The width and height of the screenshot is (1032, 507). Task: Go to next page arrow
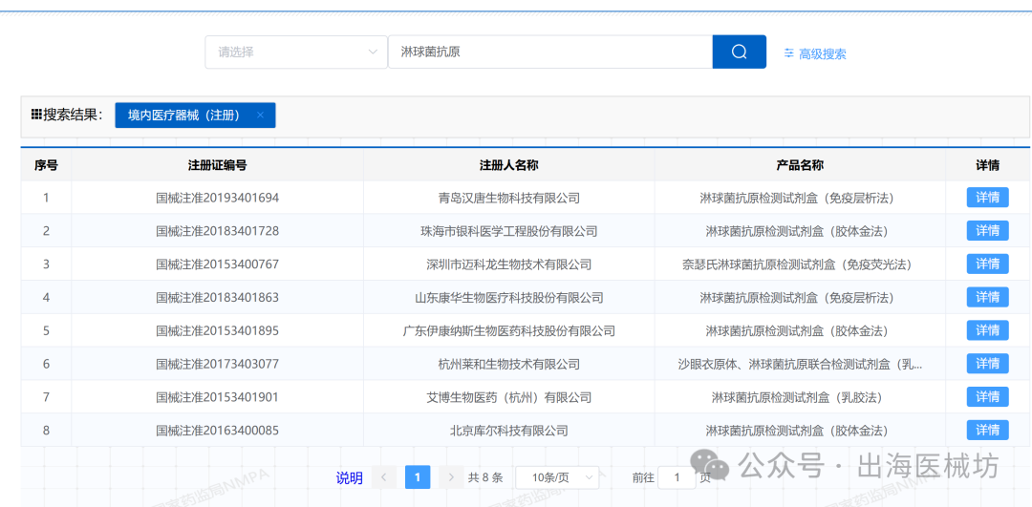(x=451, y=477)
